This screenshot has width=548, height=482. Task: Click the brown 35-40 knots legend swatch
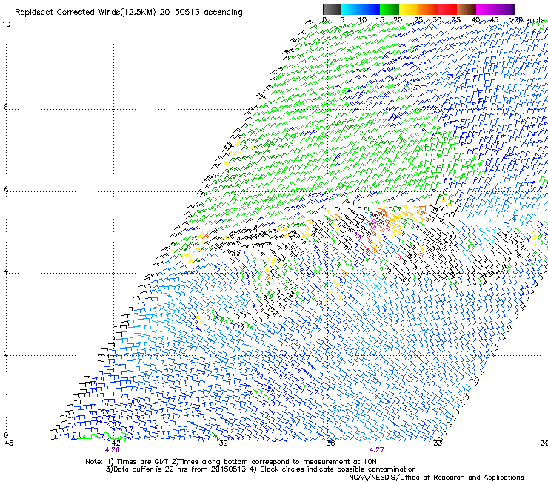point(467,9)
